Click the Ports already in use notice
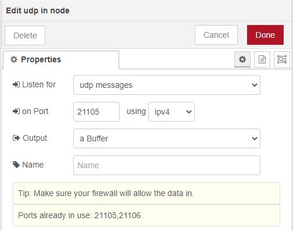The width and height of the screenshot is (293, 231). tap(146, 215)
